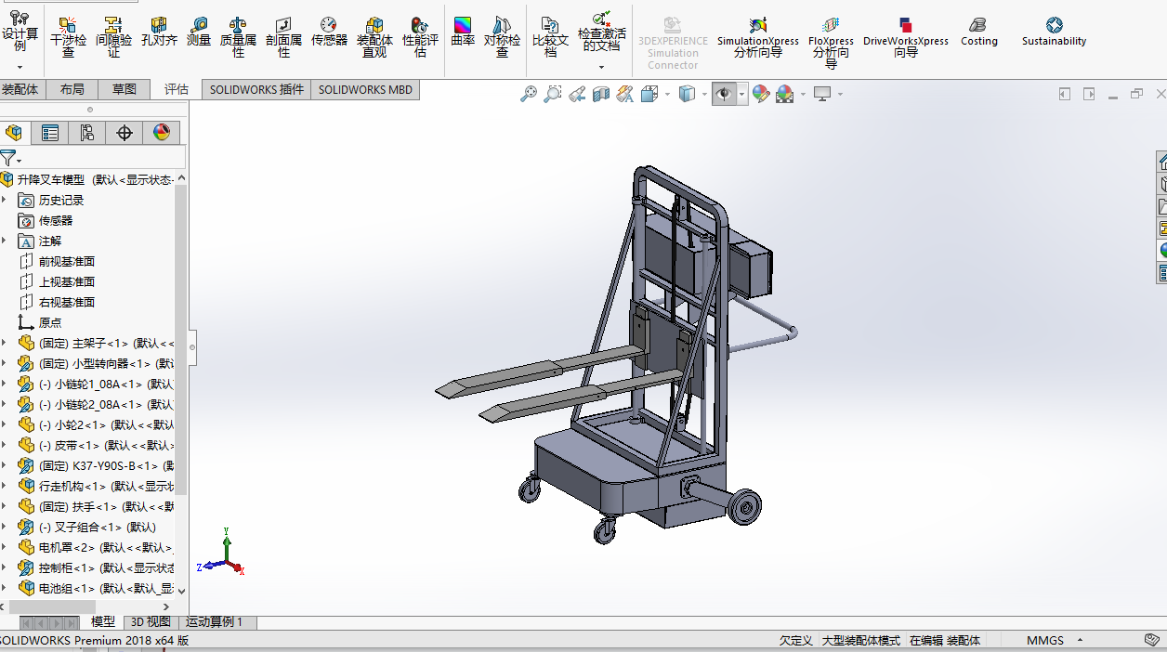Launch SimulationXpress analysis wizard
Screen dimensions: 1167x652
click(757, 37)
